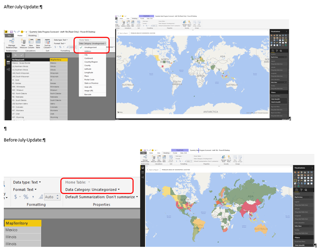Click Edit Groups icon in Before-update map screenshot
This screenshot has height=251, width=322.
240,158
